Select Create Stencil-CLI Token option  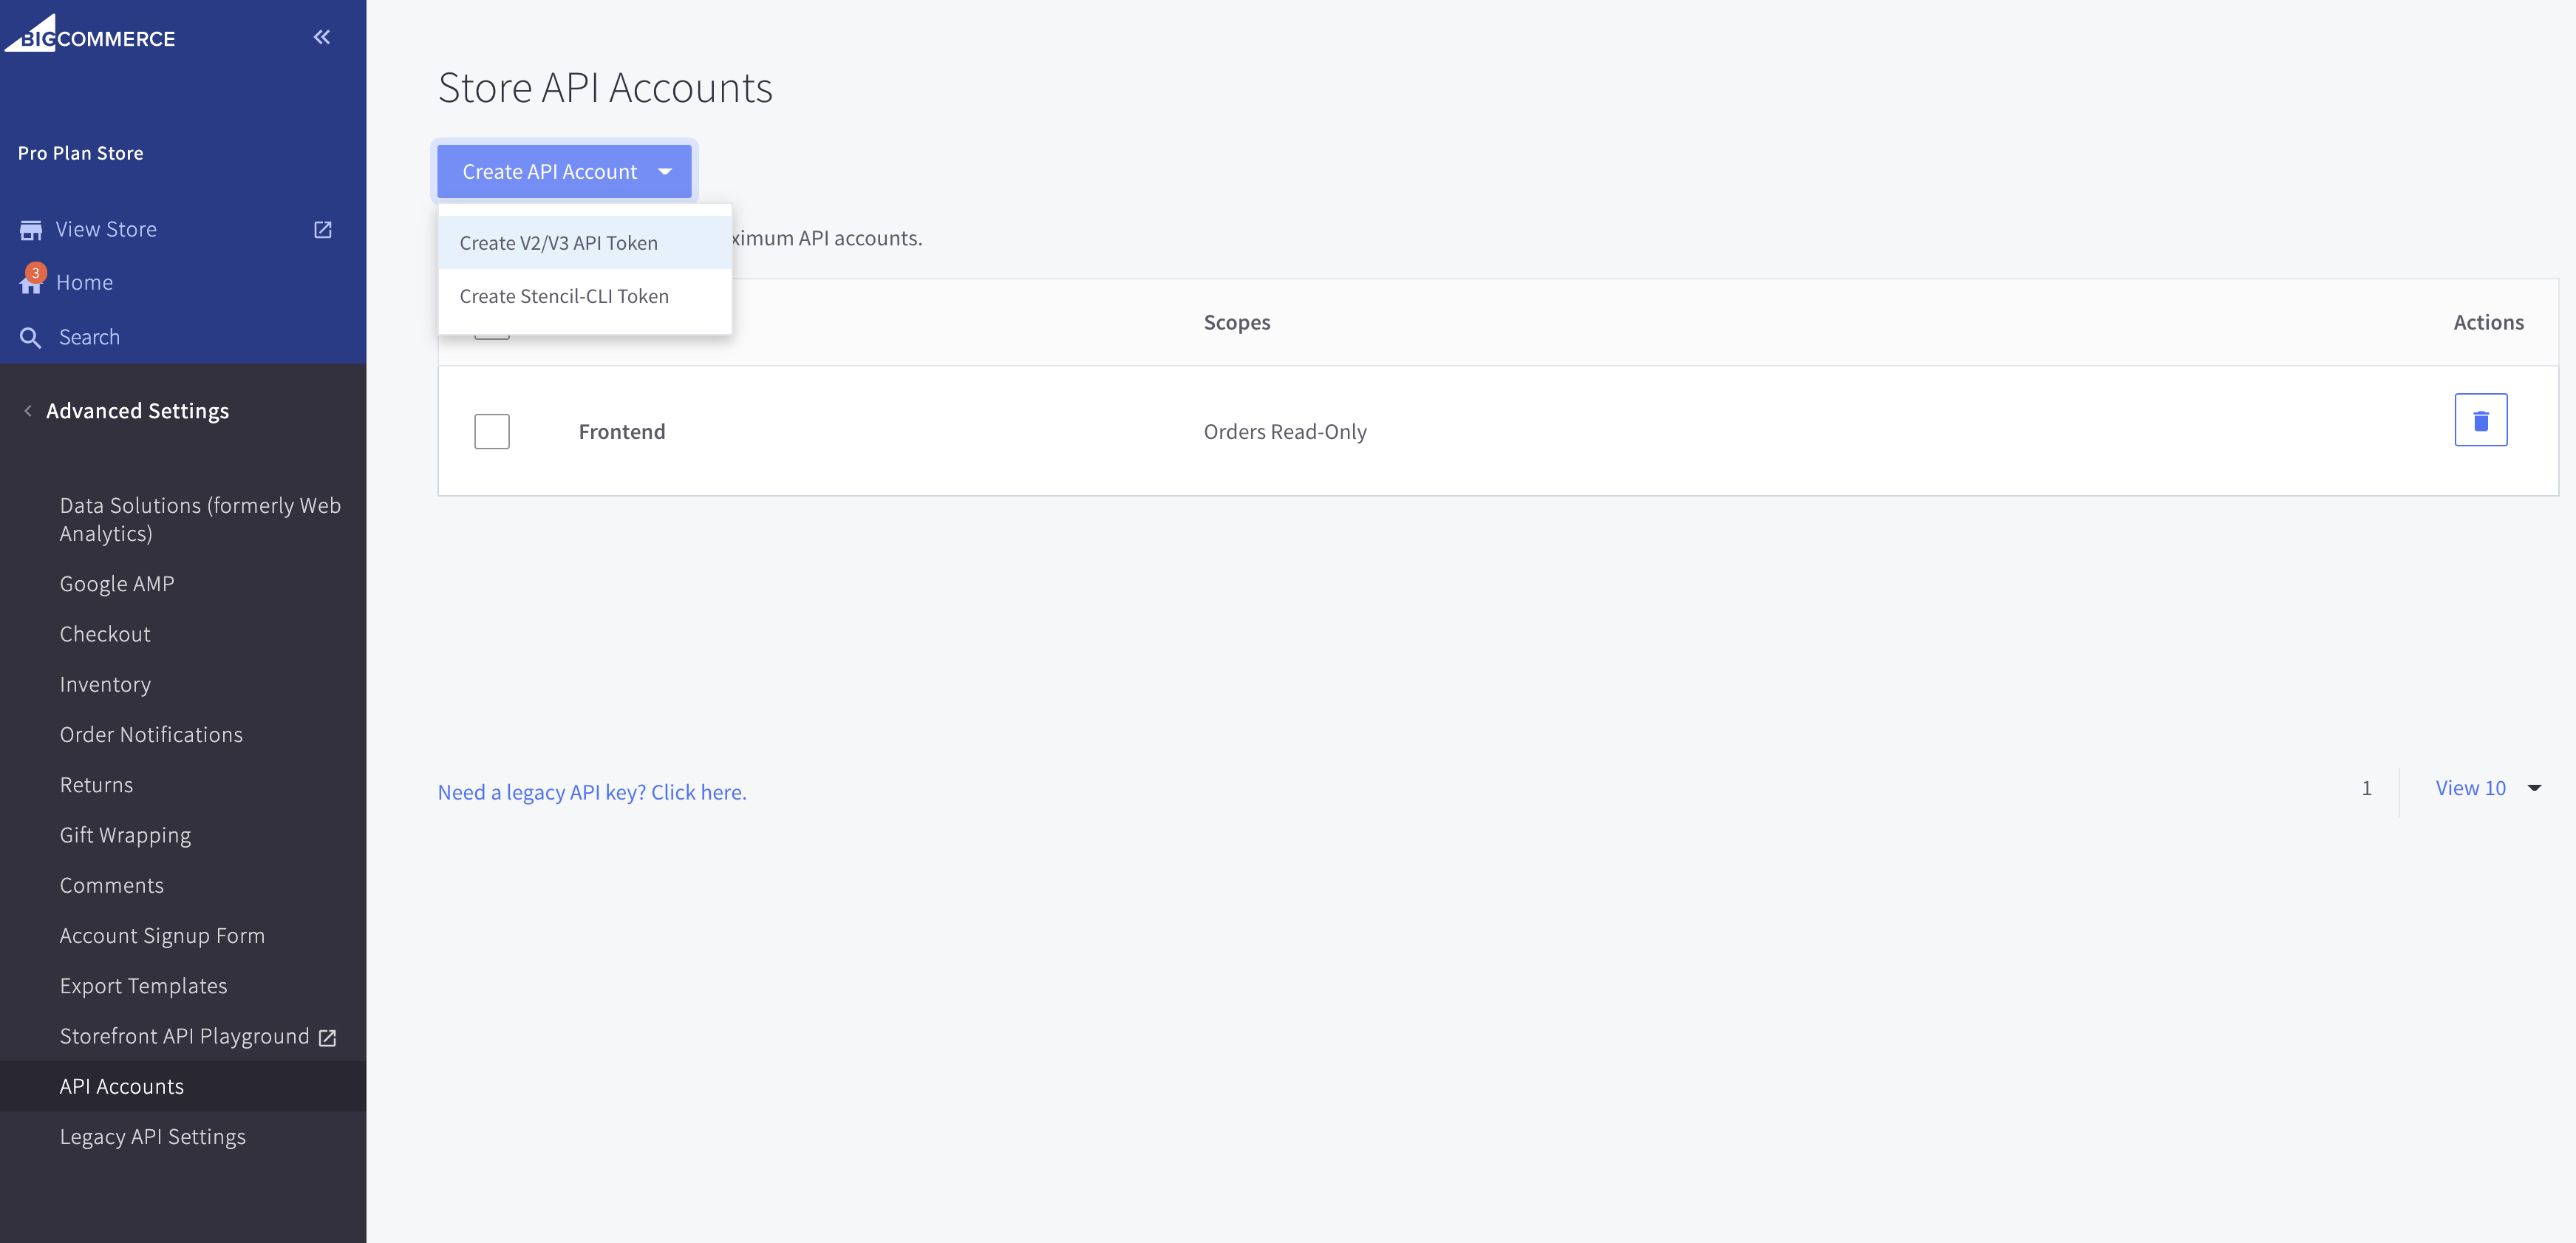564,296
